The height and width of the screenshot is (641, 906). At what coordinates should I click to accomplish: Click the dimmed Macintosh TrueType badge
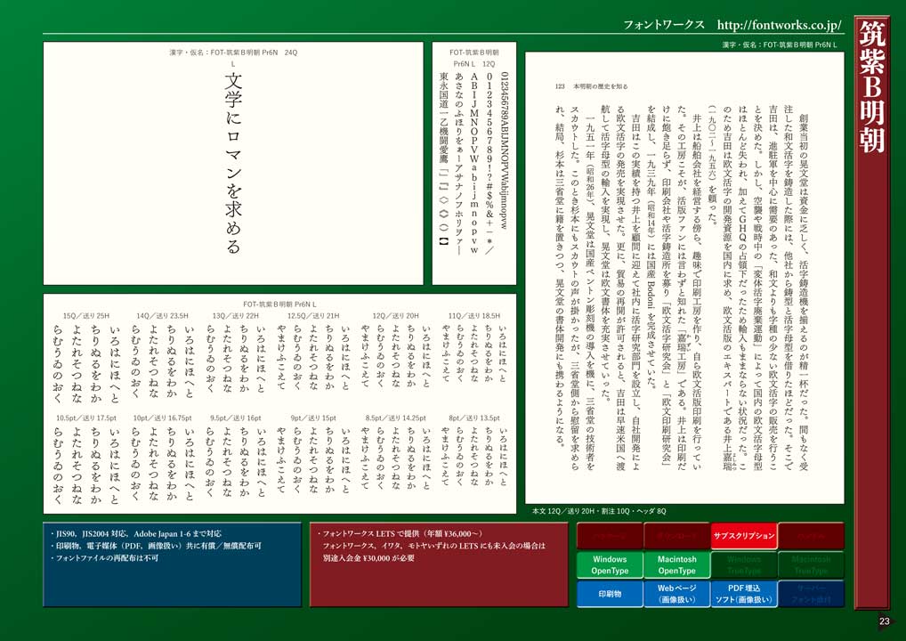pos(811,564)
